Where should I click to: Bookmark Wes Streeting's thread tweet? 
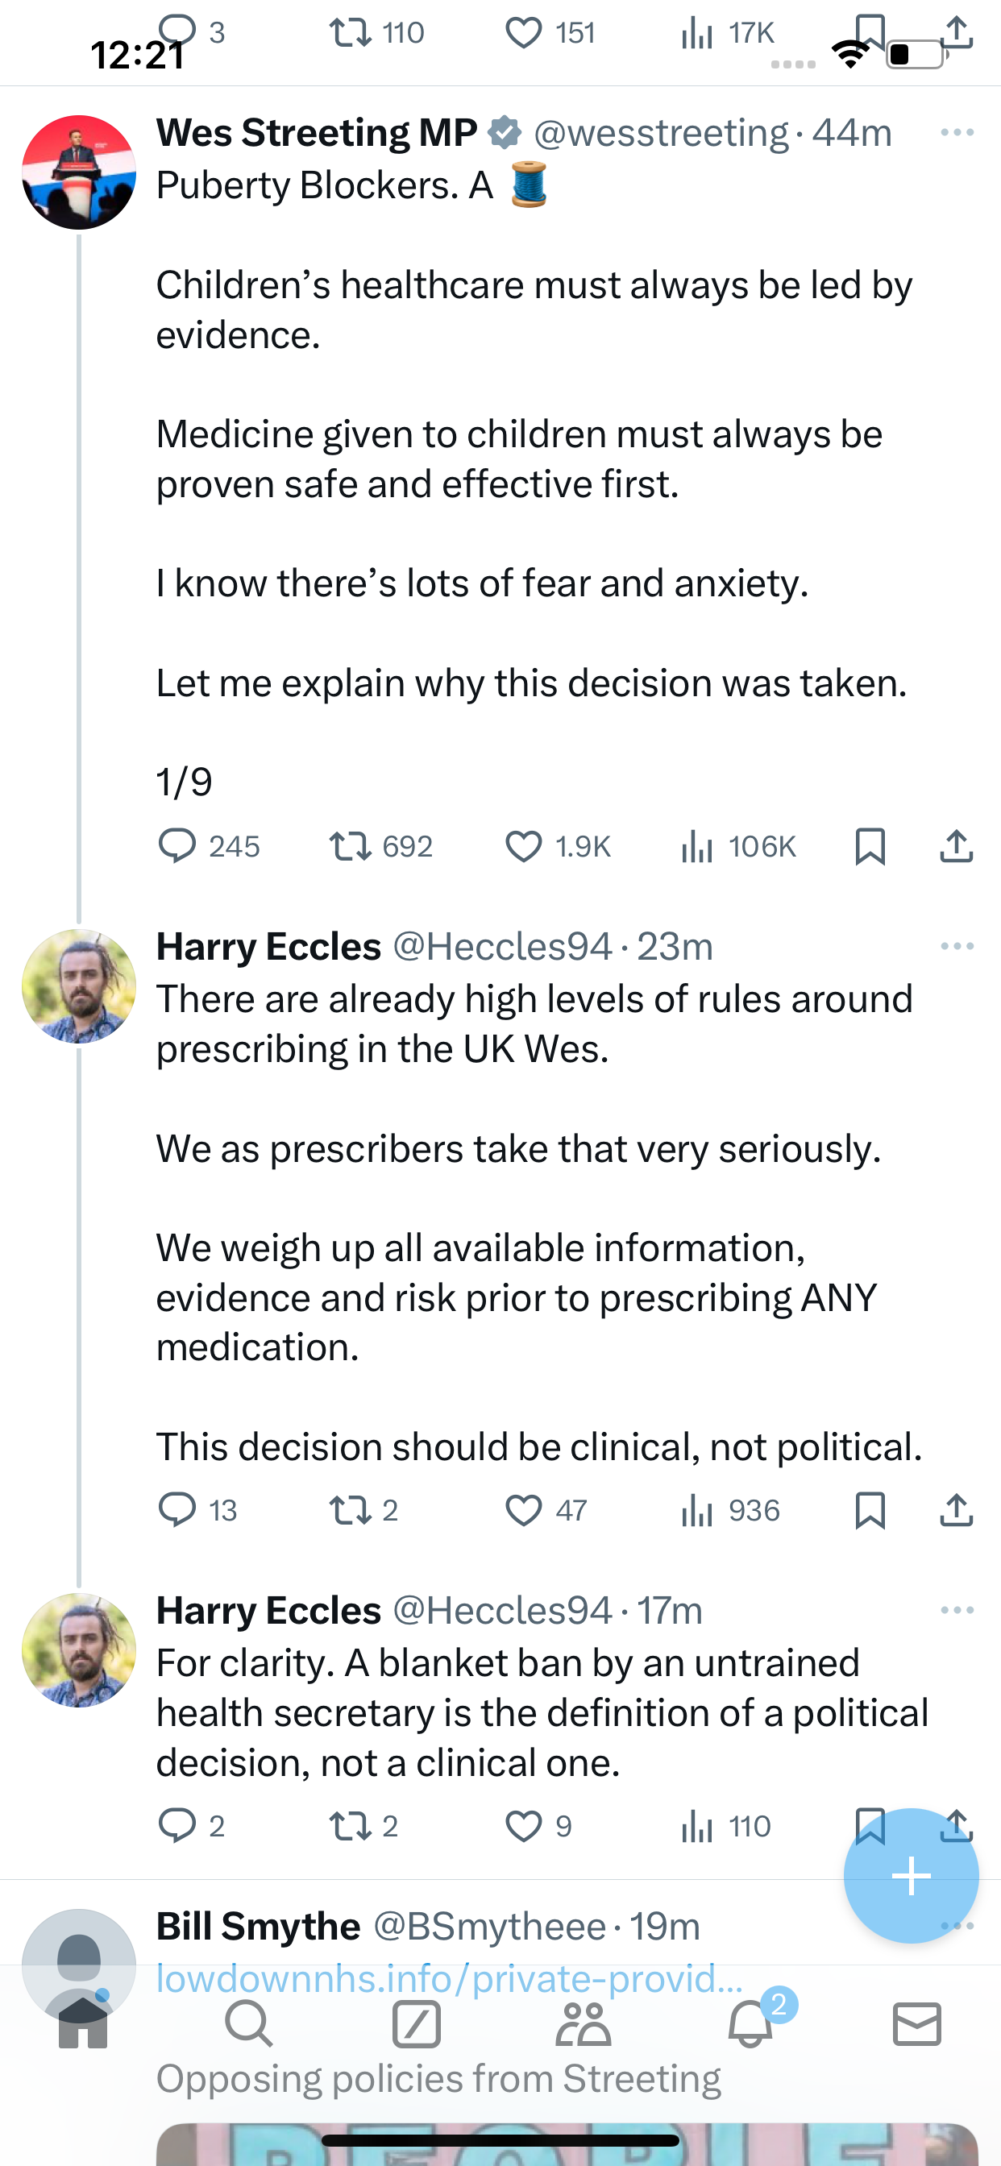[870, 846]
